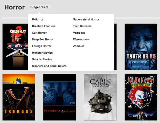Pick the Cult Horror subgenre
160x123 pixels.
tap(39, 33)
